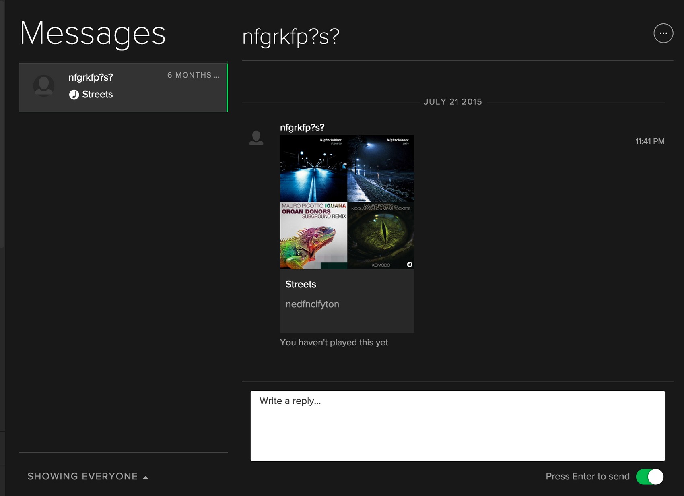This screenshot has height=496, width=684.
Task: Toggle the Press Enter to send switch
Action: [x=649, y=477]
